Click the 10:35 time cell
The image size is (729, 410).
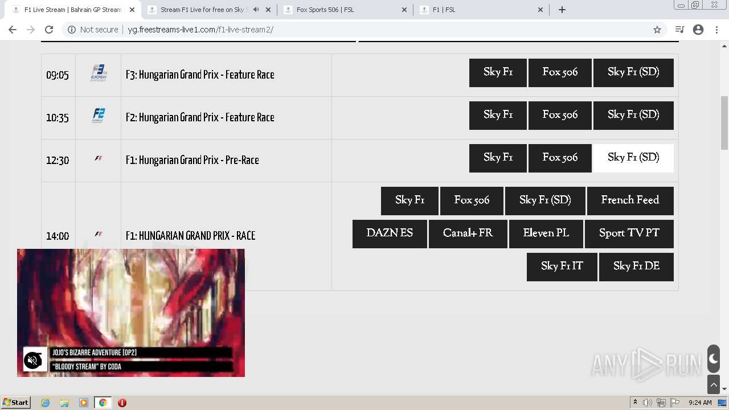(58, 118)
